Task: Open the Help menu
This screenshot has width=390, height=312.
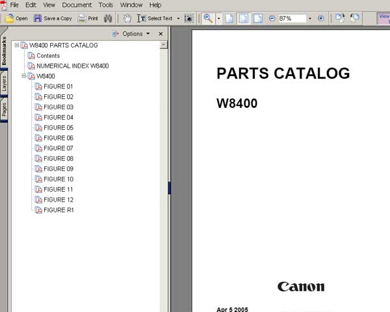Action: click(x=155, y=5)
